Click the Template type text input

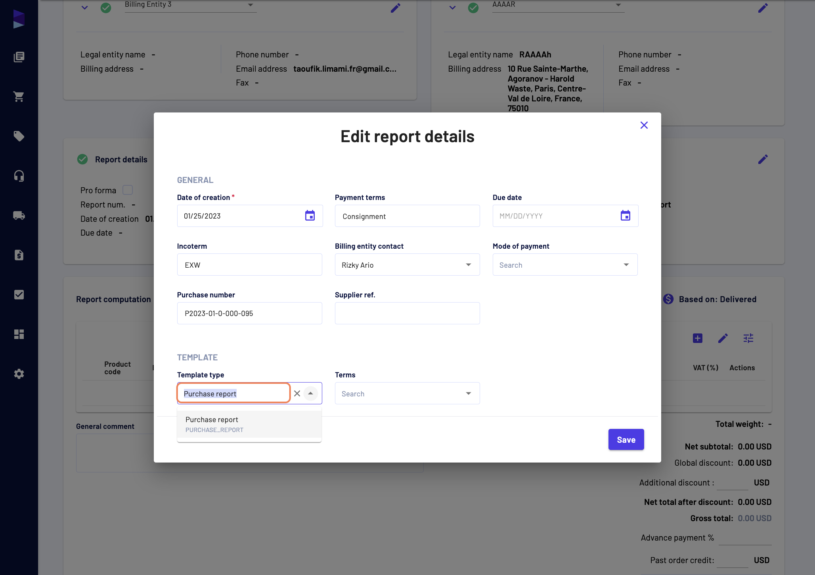[234, 393]
